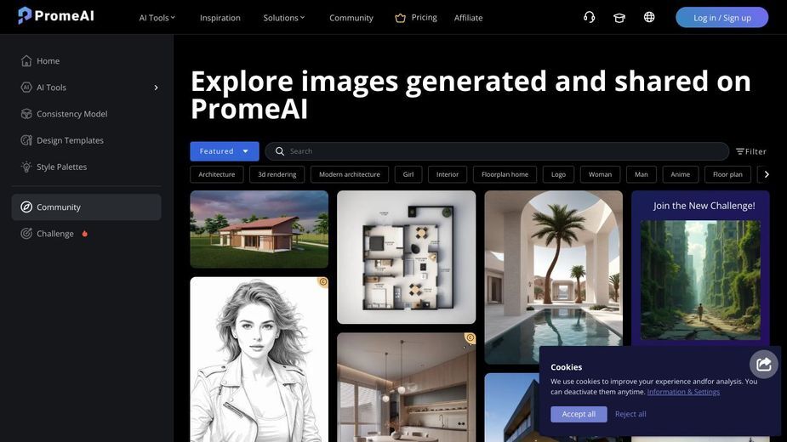Expand the AI Tools sidebar chevron
787x442 pixels.
coord(156,88)
